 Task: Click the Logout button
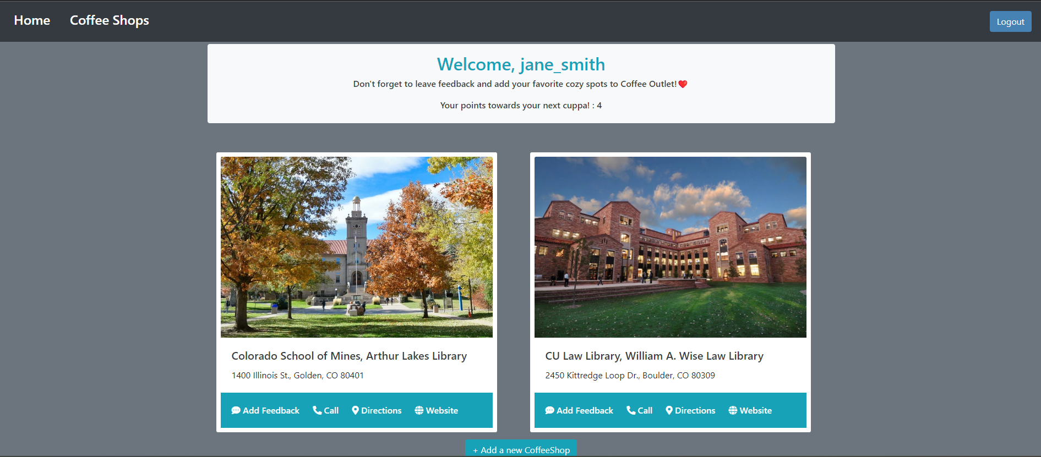1010,21
